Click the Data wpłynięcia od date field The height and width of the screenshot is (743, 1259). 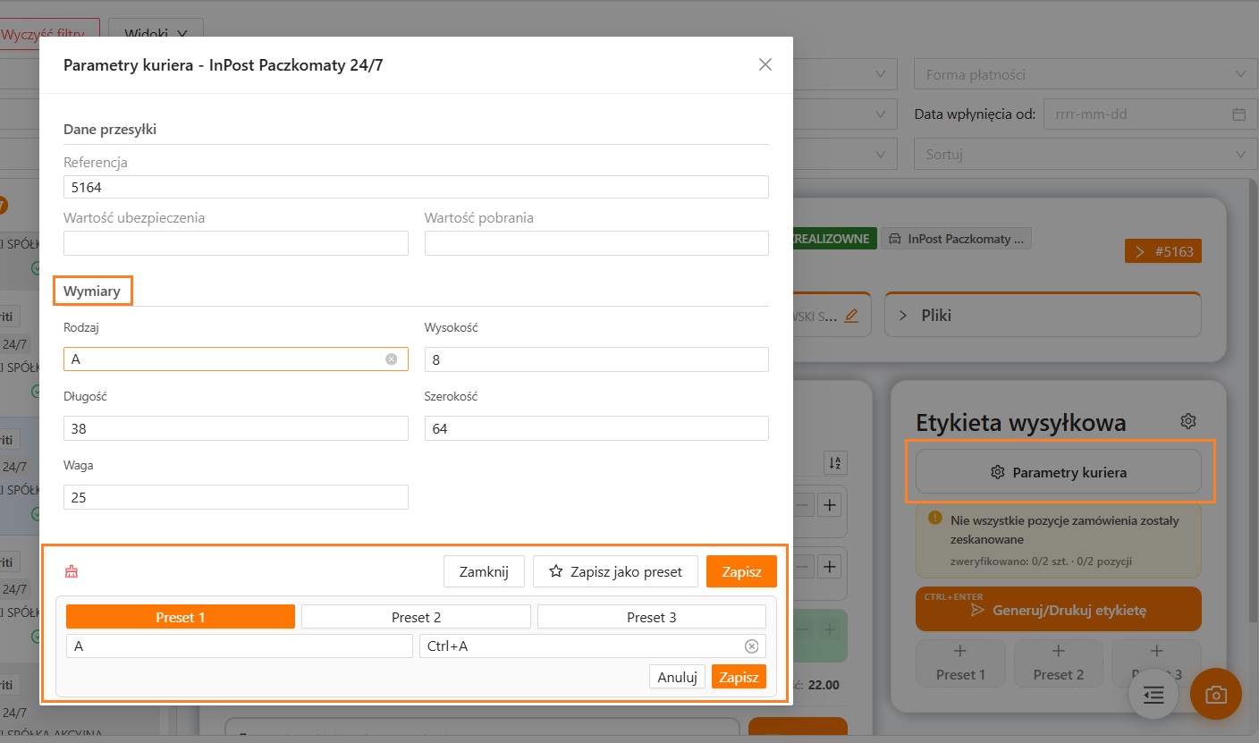coord(1150,114)
